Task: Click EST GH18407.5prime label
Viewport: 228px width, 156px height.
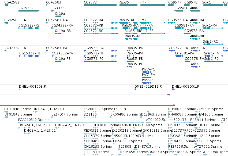Action: point(98,141)
